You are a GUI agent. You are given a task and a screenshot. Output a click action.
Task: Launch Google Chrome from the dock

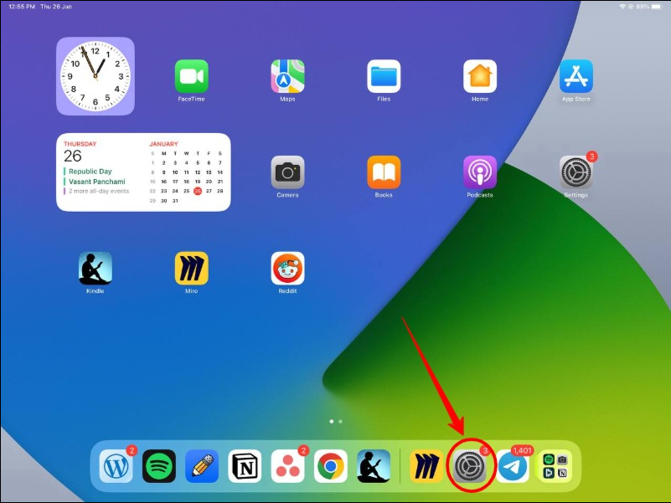(331, 466)
